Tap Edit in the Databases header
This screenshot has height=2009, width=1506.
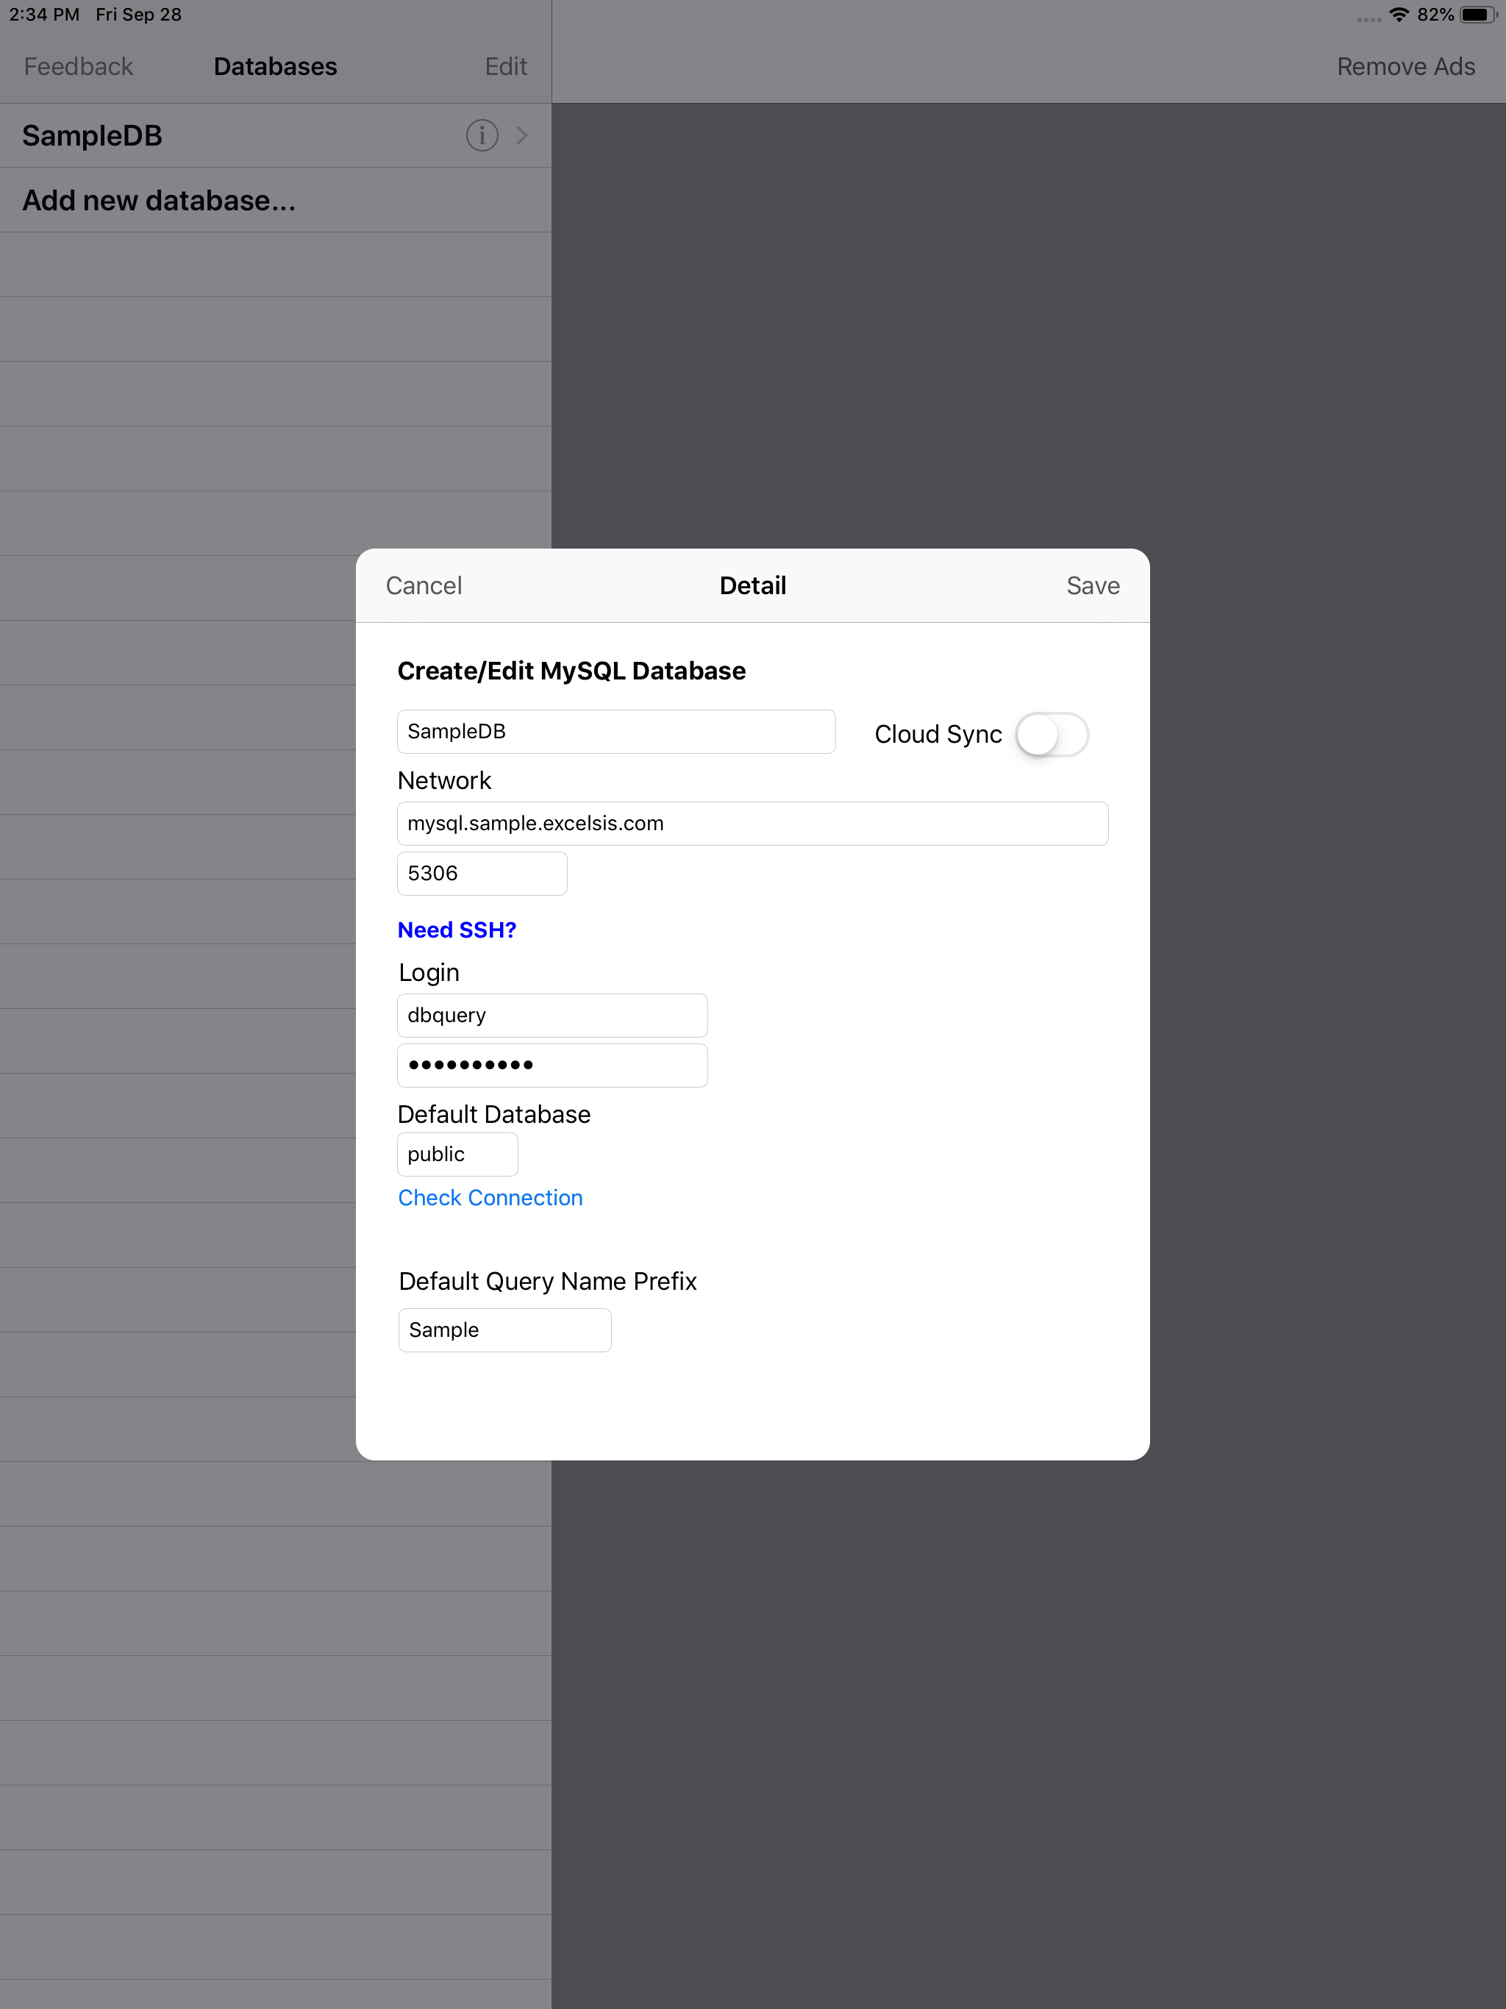point(506,66)
